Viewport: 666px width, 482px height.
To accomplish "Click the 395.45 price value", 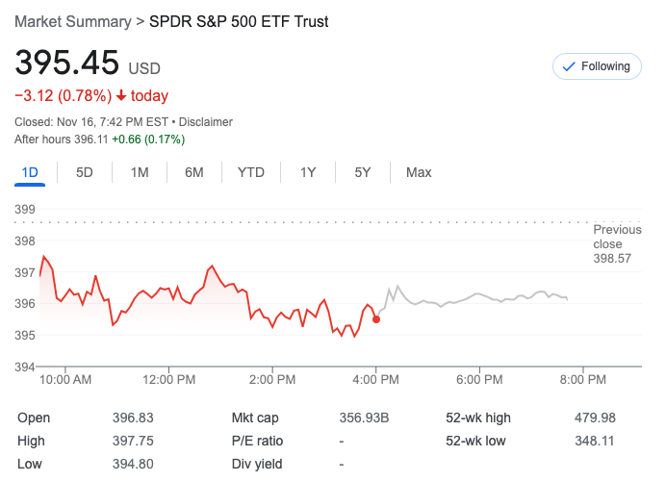I will pyautogui.click(x=66, y=63).
